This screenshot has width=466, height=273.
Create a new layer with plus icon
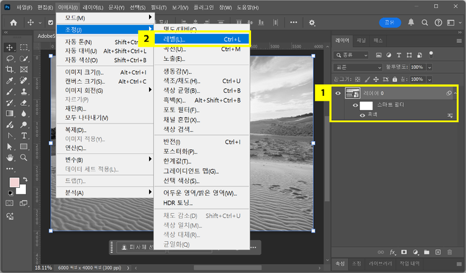(x=439, y=252)
